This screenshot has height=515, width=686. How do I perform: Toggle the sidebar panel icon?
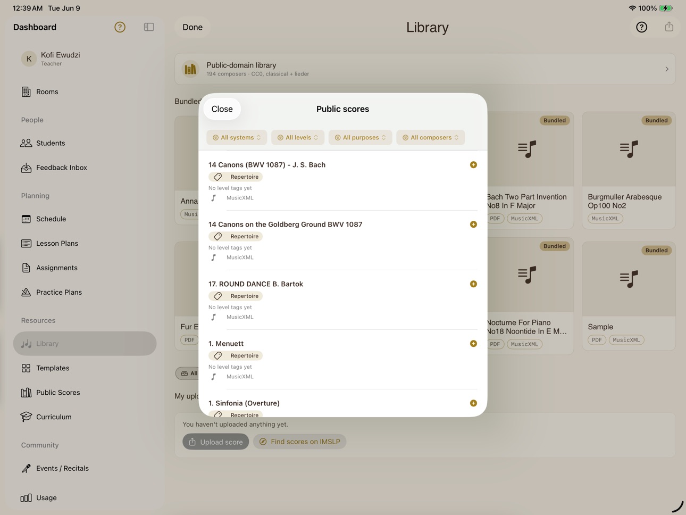[x=149, y=27]
